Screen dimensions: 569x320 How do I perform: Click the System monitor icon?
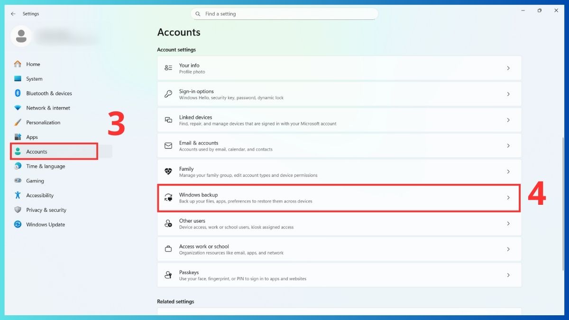18,79
